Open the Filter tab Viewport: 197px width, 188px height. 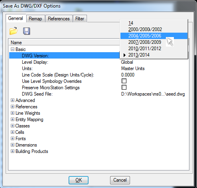tap(80, 19)
